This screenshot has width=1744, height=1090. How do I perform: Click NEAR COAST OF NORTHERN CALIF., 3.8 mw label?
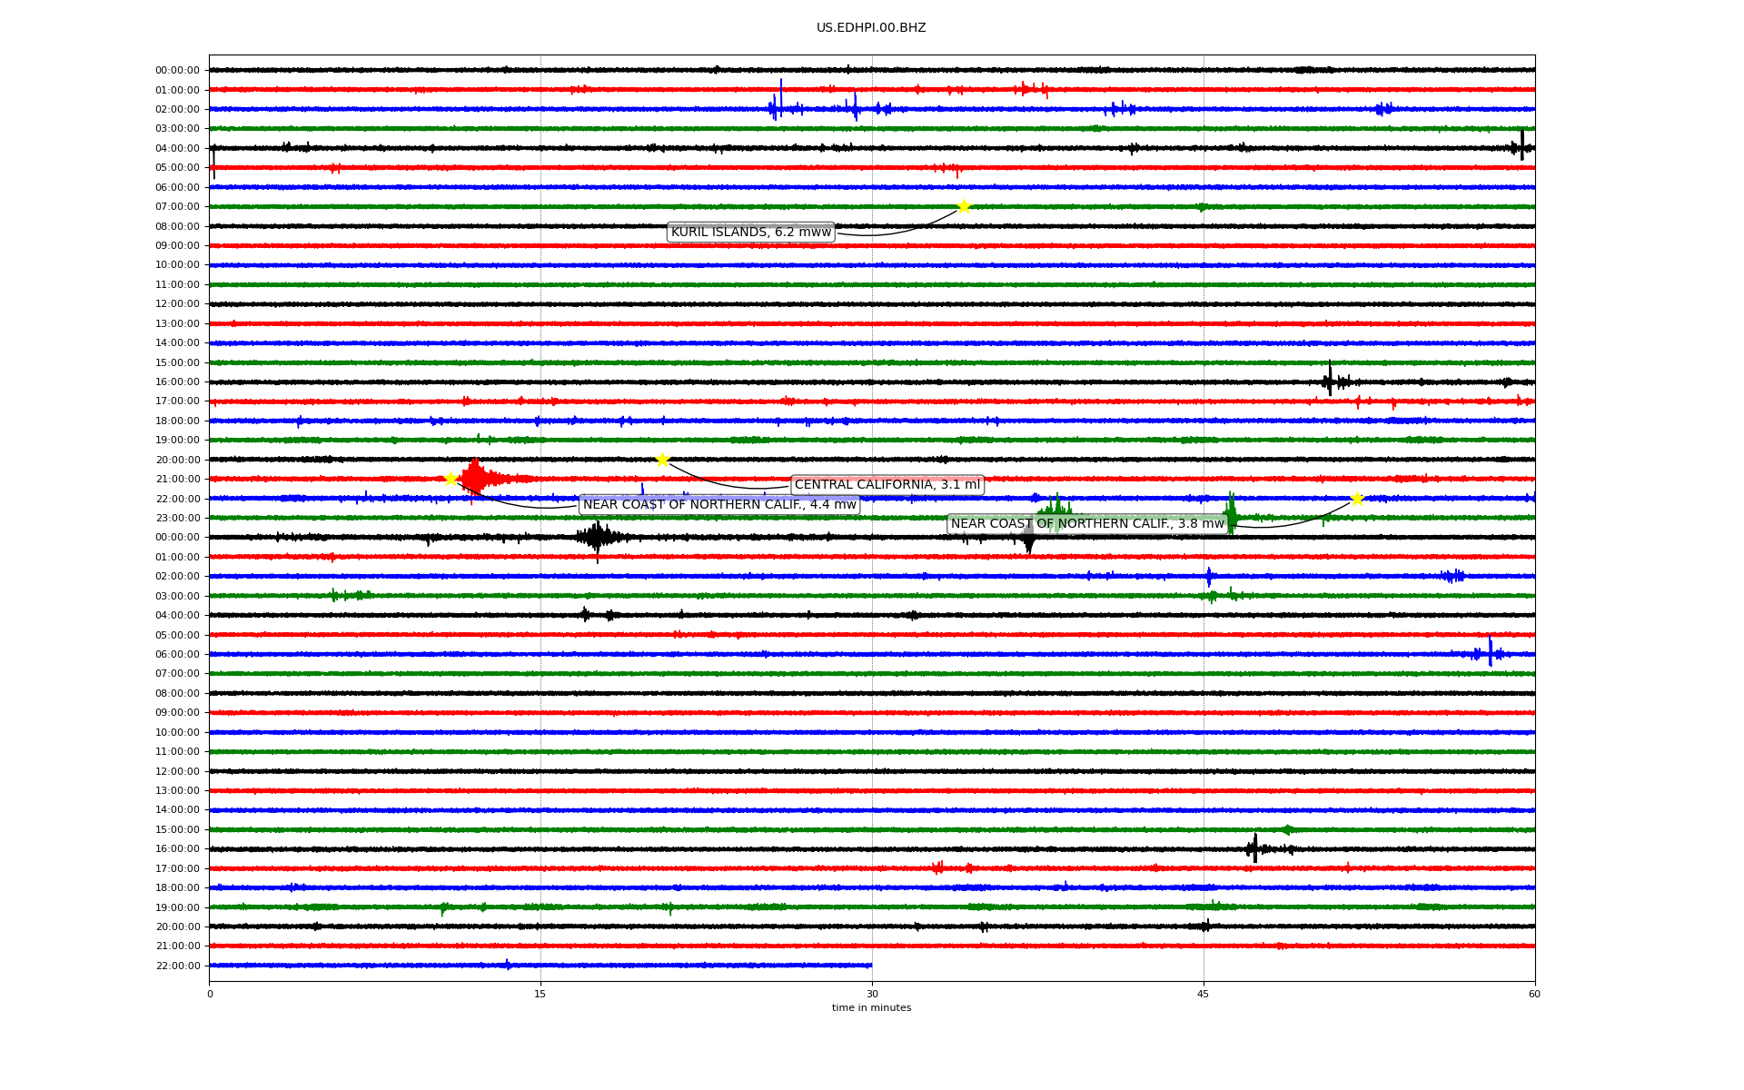tap(1086, 524)
